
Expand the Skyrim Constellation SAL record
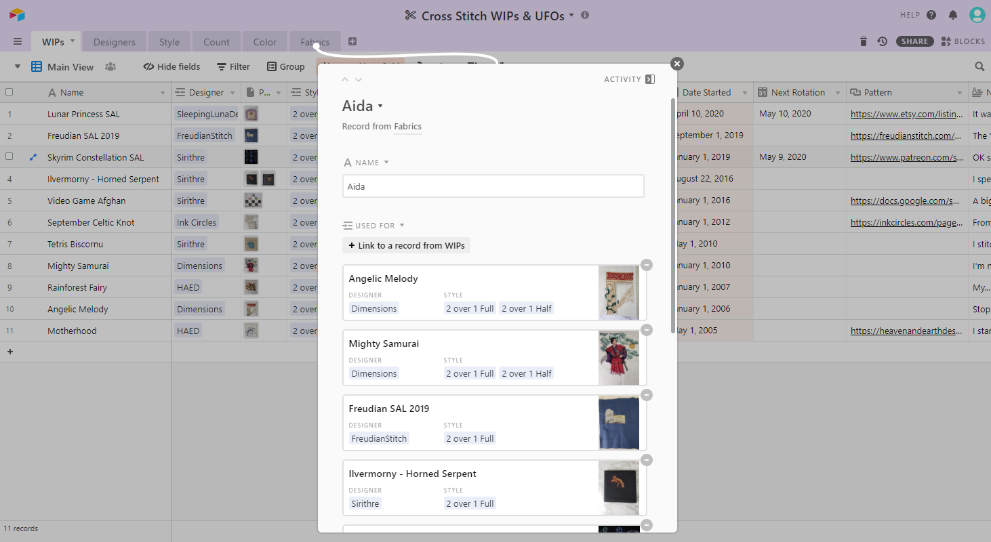[x=33, y=157]
